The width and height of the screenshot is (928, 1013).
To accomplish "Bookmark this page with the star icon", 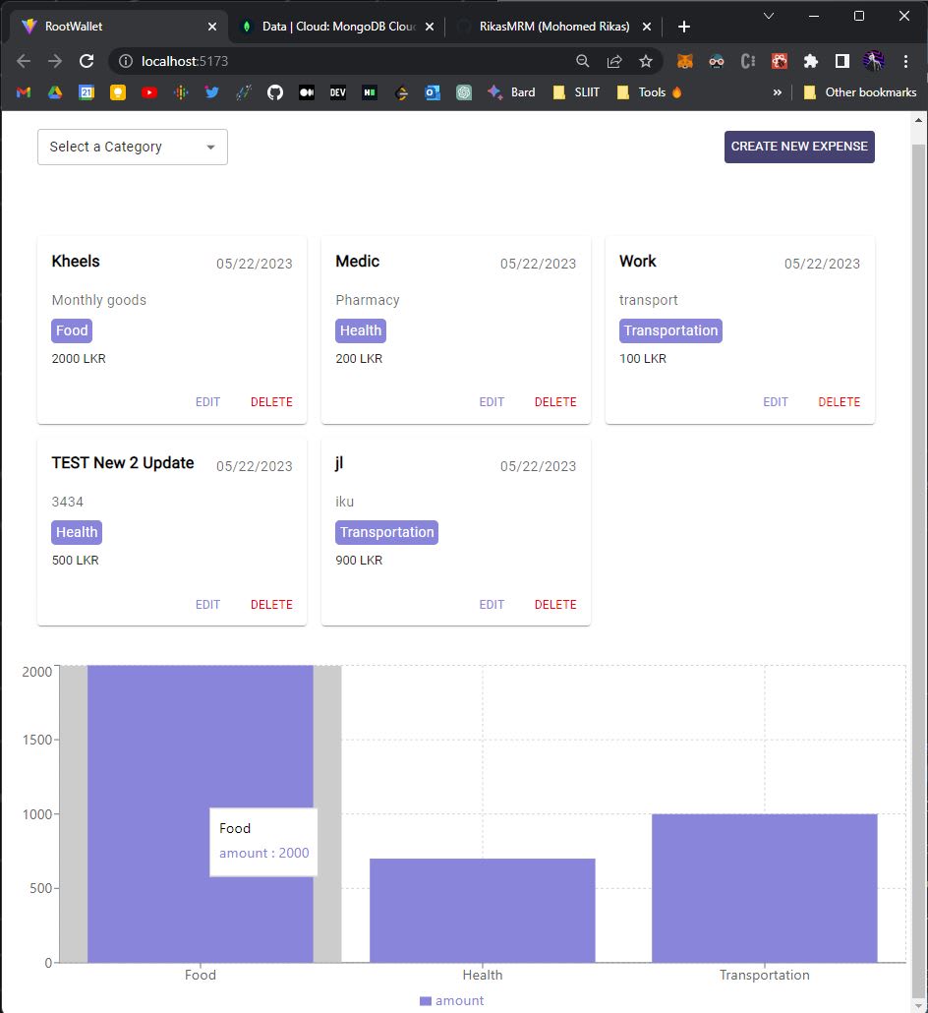I will click(646, 61).
